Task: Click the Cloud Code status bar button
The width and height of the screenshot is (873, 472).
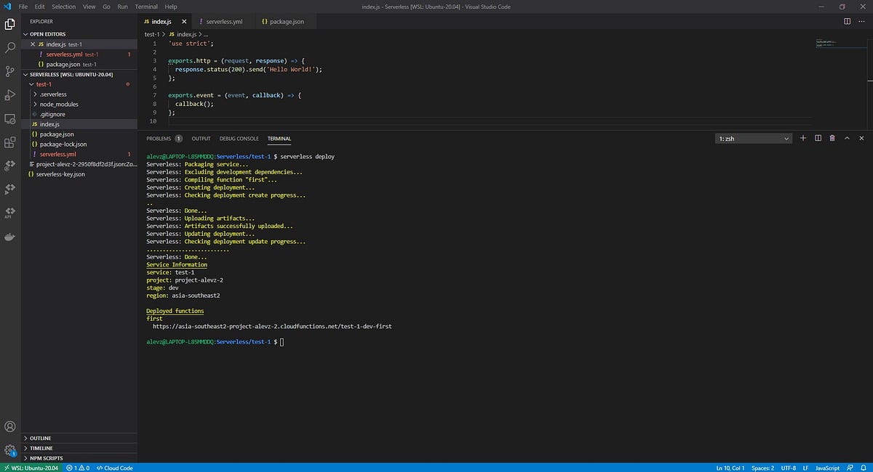Action: tap(113, 468)
